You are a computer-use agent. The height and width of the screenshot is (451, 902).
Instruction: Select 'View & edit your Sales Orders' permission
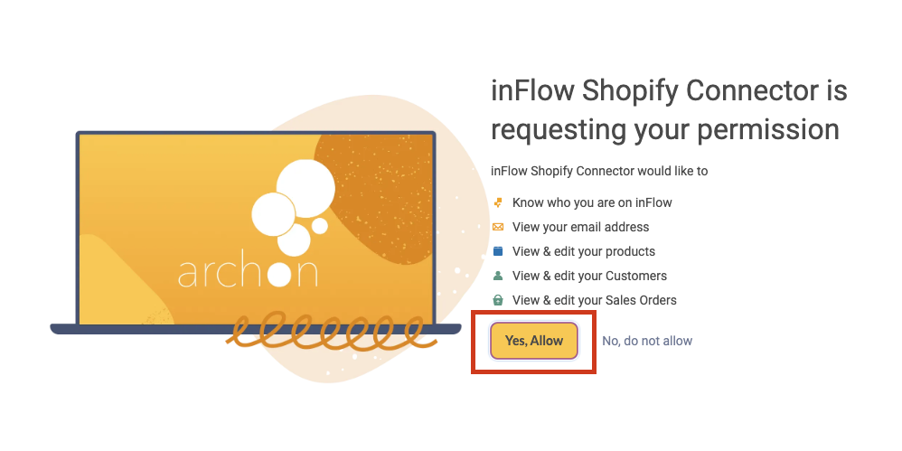594,300
